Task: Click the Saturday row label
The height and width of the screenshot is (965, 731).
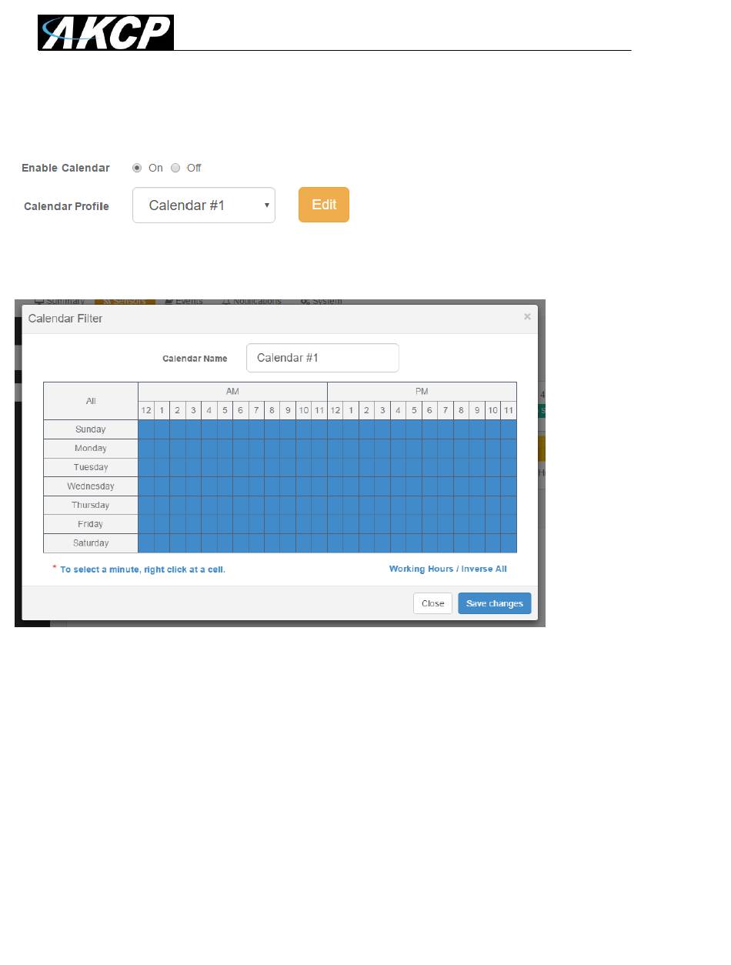Action: [x=91, y=543]
